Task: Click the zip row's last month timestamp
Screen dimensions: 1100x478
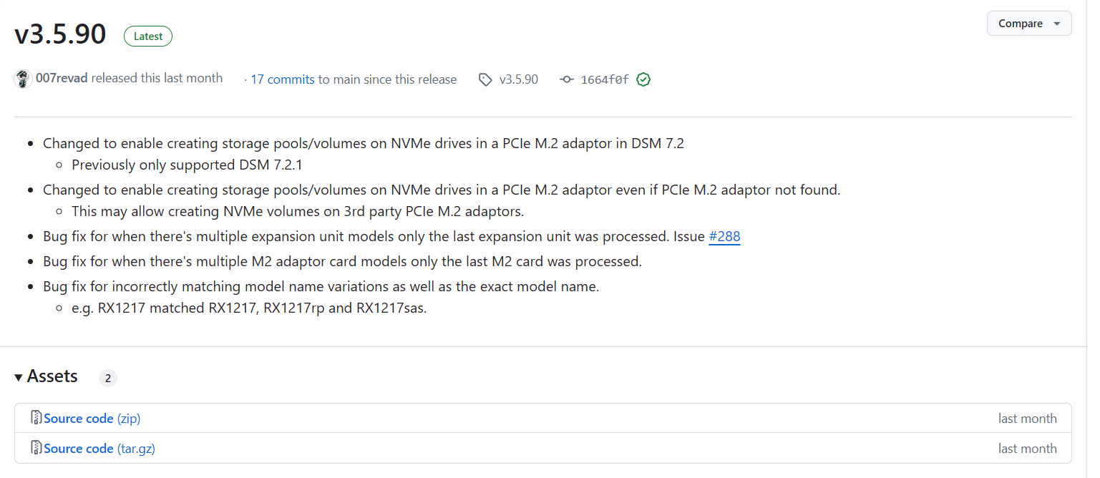Action: 1027,419
